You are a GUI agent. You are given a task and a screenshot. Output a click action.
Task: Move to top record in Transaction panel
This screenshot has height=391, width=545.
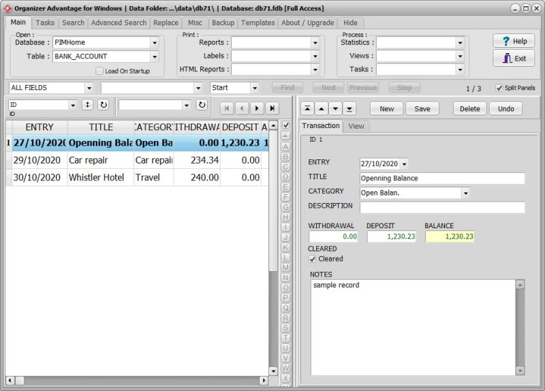click(x=307, y=108)
